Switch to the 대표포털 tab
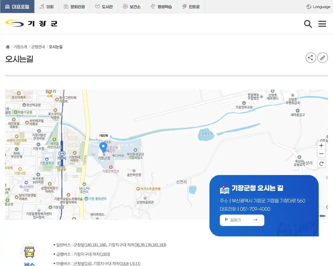The height and width of the screenshot is (266, 333). (17, 6)
